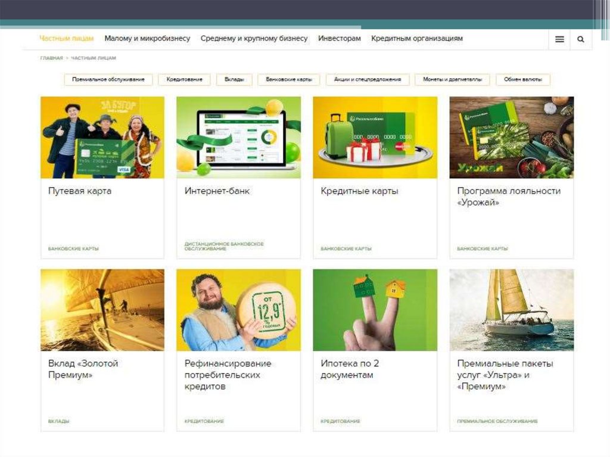610x457 pixels.
Task: Click the ПРЕМИАЛЬНОЕ ОБСЛУЖИВАНИЕ category tag
Action: click(x=497, y=421)
